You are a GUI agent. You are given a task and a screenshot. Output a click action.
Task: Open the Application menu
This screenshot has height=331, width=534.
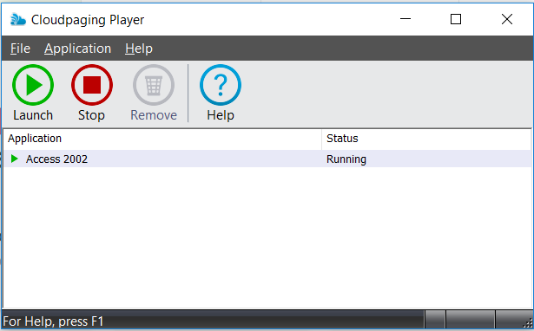pos(77,49)
